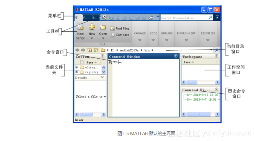The height and width of the screenshot is (141, 255).
Task: Open Current Folder panel actions menu
Action: pos(102,56)
